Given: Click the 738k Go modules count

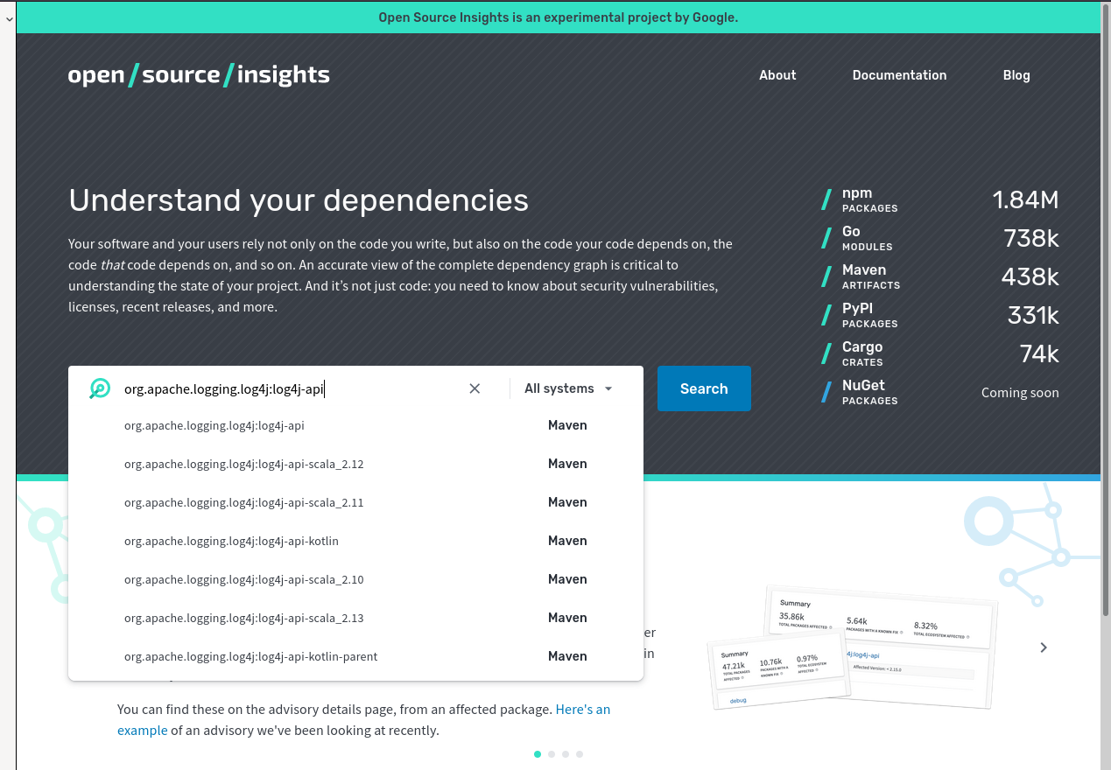Looking at the screenshot, I should click(1031, 238).
